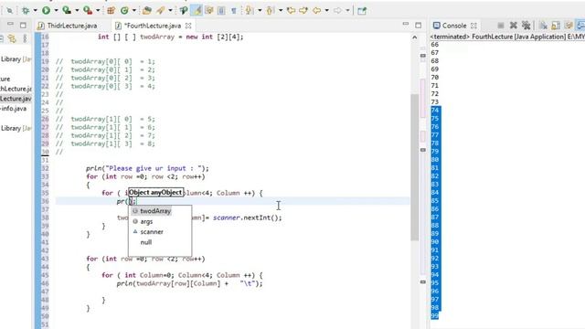Click the first toolbar icon left of Debug
585x329 pixels.
(9, 10)
